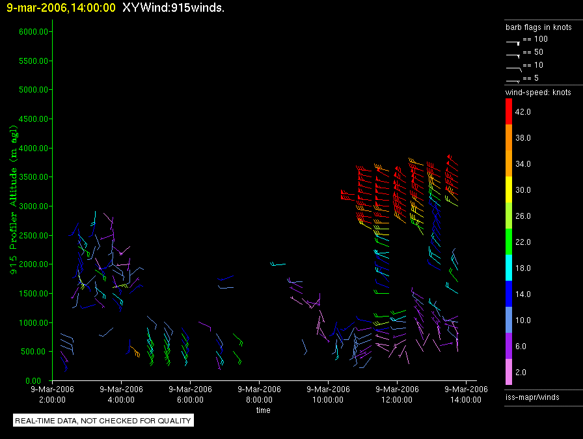Click the 6000.00 altitude tick label
Screen dimensions: 583x439
tap(34, 32)
